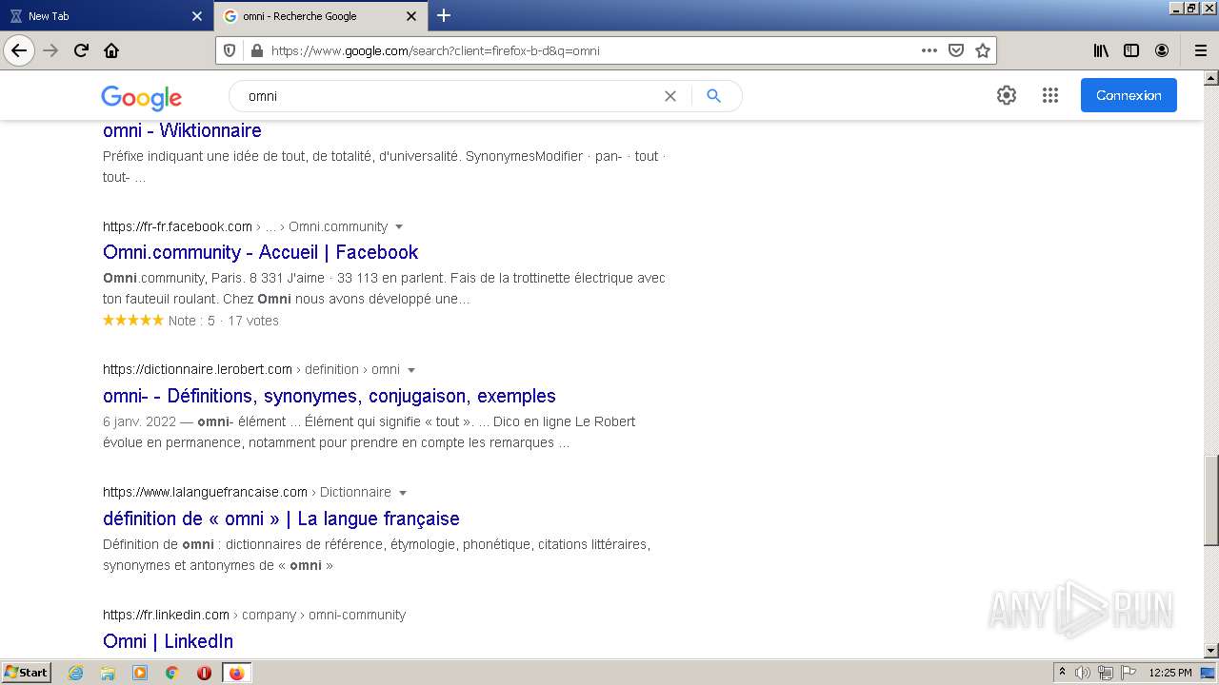Open the Library history and bookmarks icon
The height and width of the screenshot is (685, 1219).
click(1101, 50)
